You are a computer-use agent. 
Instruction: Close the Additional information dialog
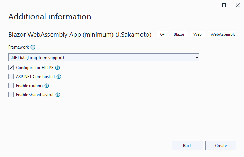(x=237, y=5)
